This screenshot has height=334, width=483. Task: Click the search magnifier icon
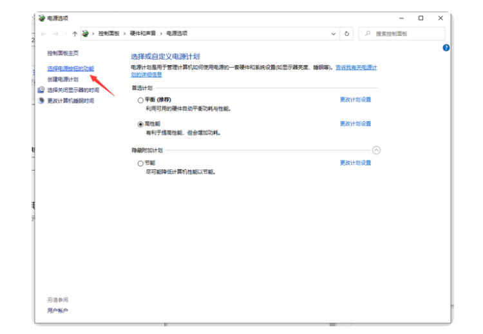click(x=367, y=33)
